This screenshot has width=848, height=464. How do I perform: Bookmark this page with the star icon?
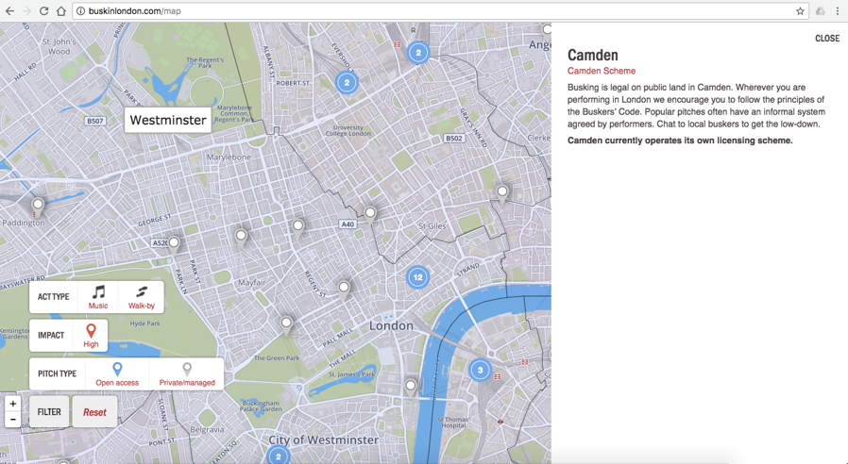pos(800,11)
